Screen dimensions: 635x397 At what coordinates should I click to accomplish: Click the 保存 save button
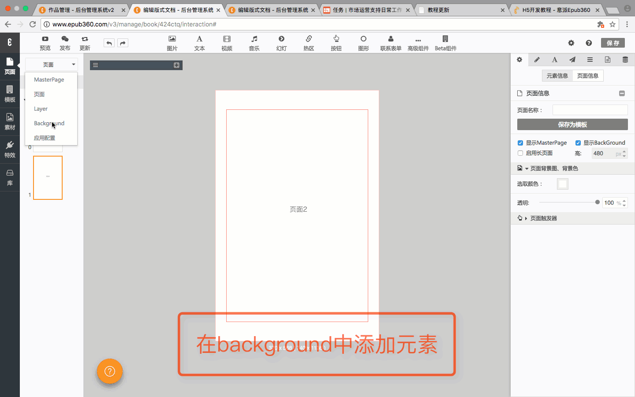613,43
